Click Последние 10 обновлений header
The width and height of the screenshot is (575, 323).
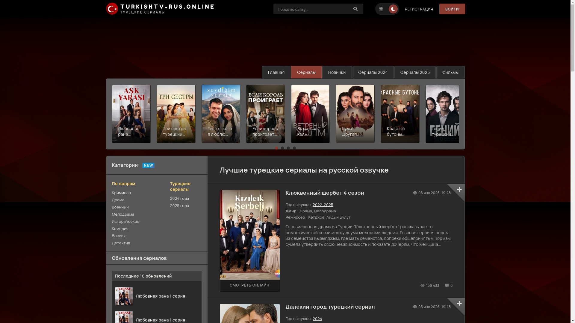tap(157, 276)
